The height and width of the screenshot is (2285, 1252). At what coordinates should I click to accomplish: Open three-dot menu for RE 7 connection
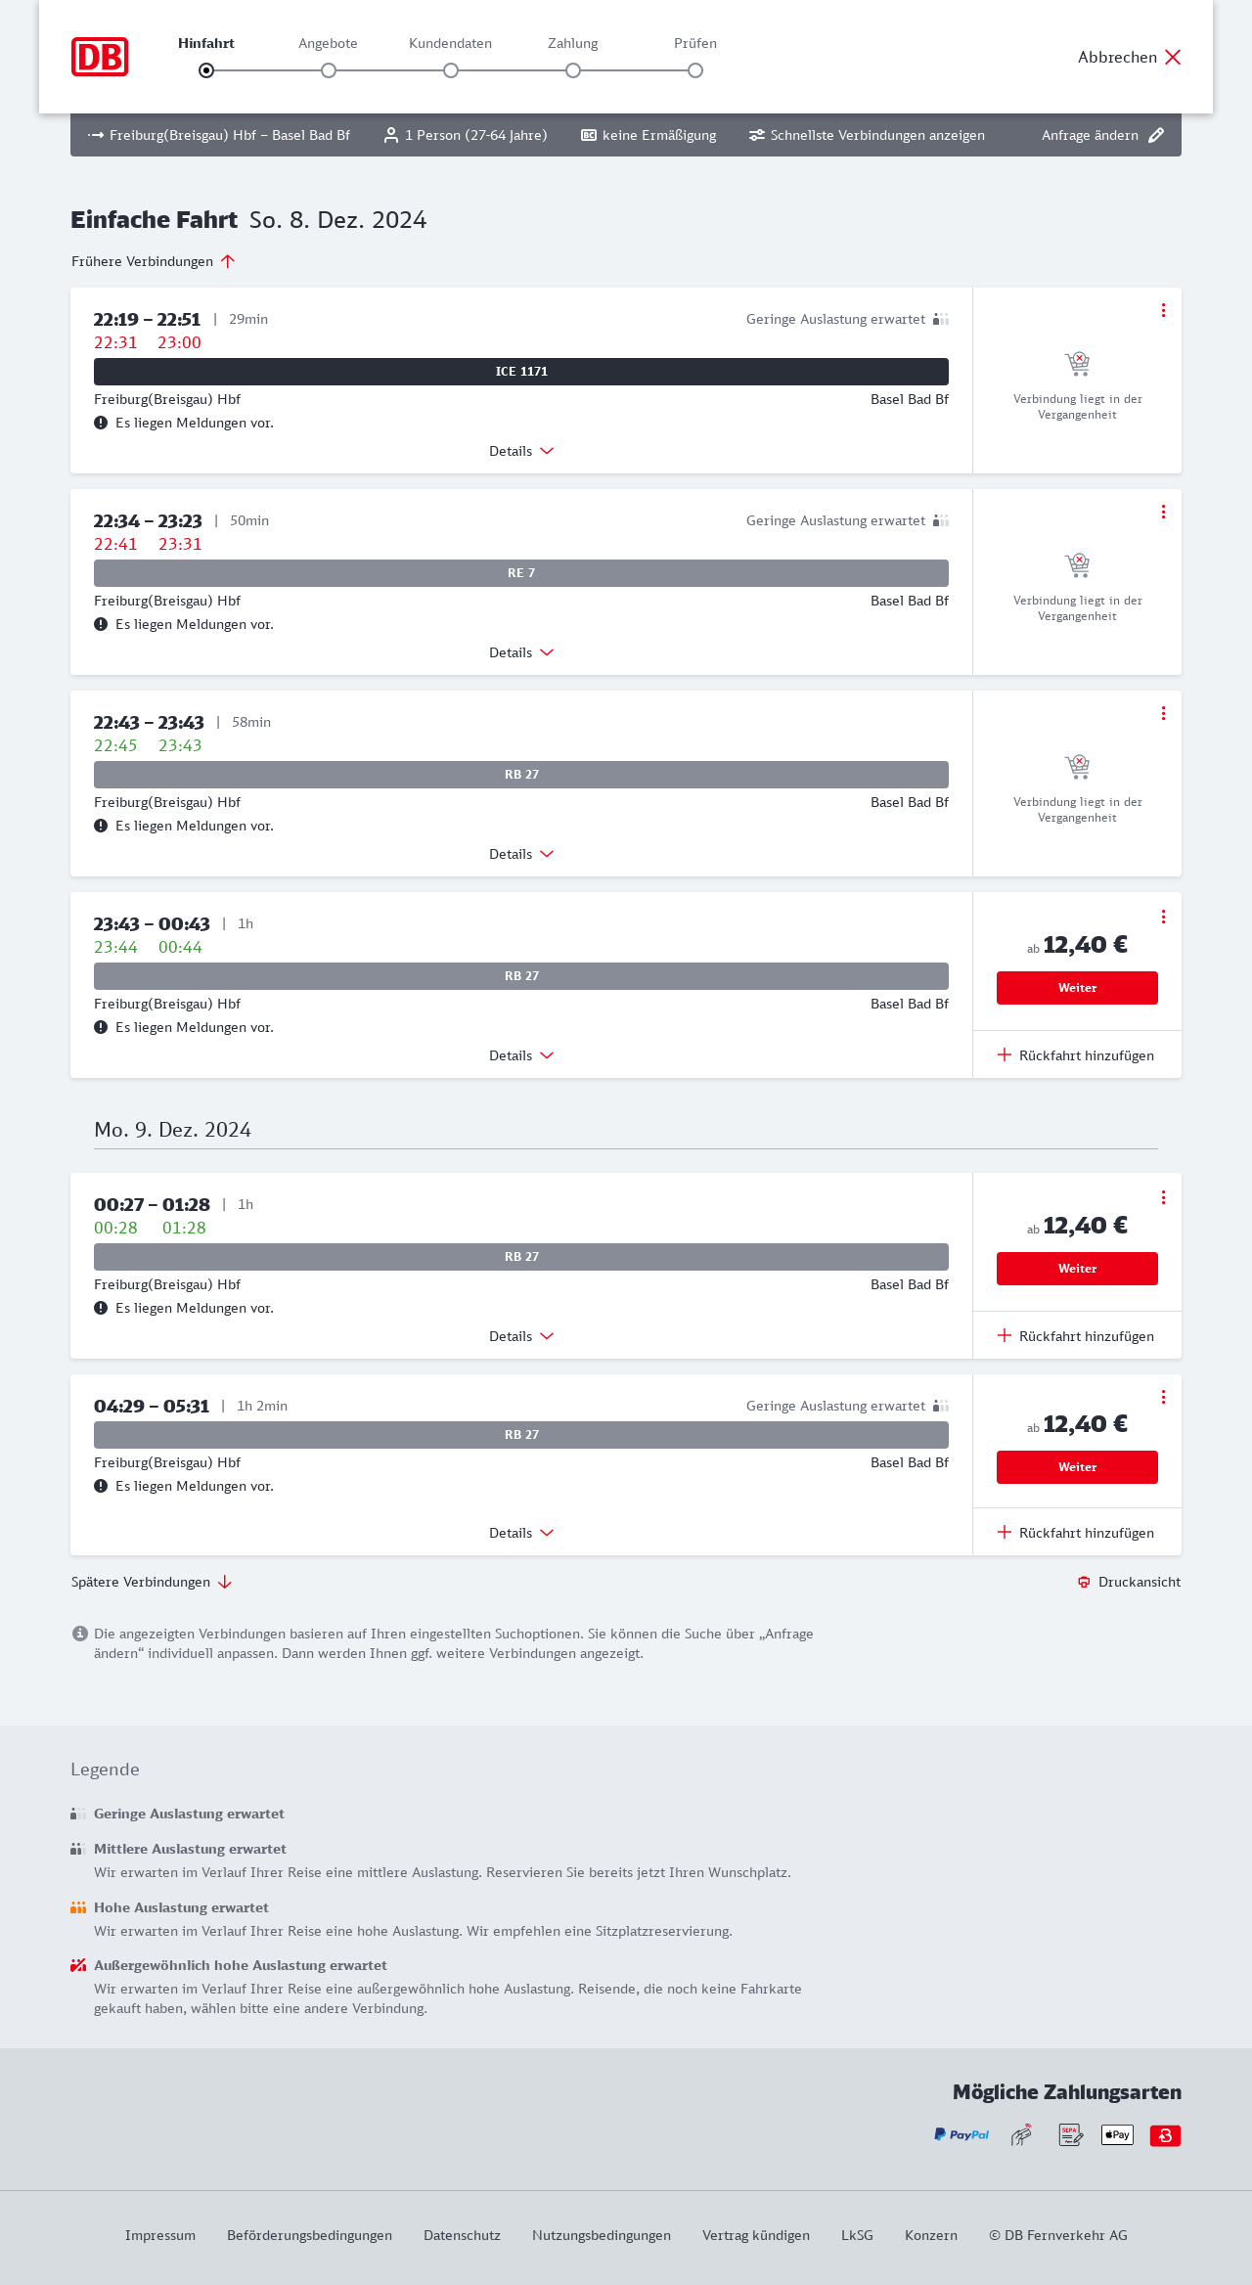(x=1163, y=512)
